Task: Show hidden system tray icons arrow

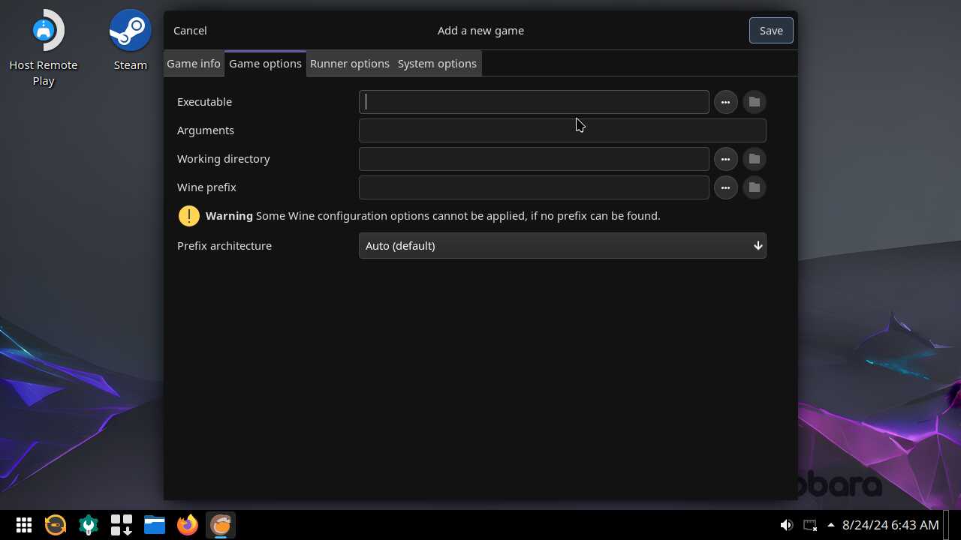Action: (831, 525)
